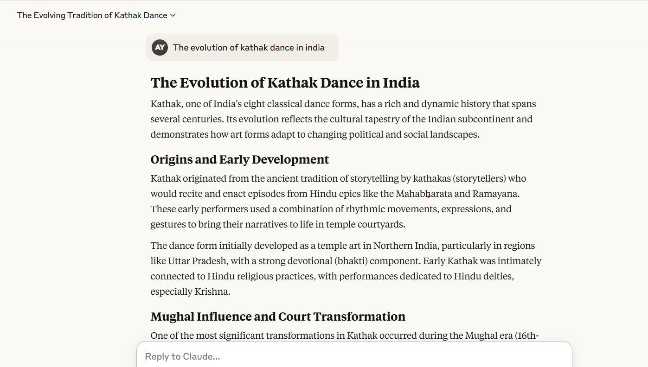Click the 'Origins and Early Development' heading
This screenshot has height=367, width=648.
coord(239,159)
